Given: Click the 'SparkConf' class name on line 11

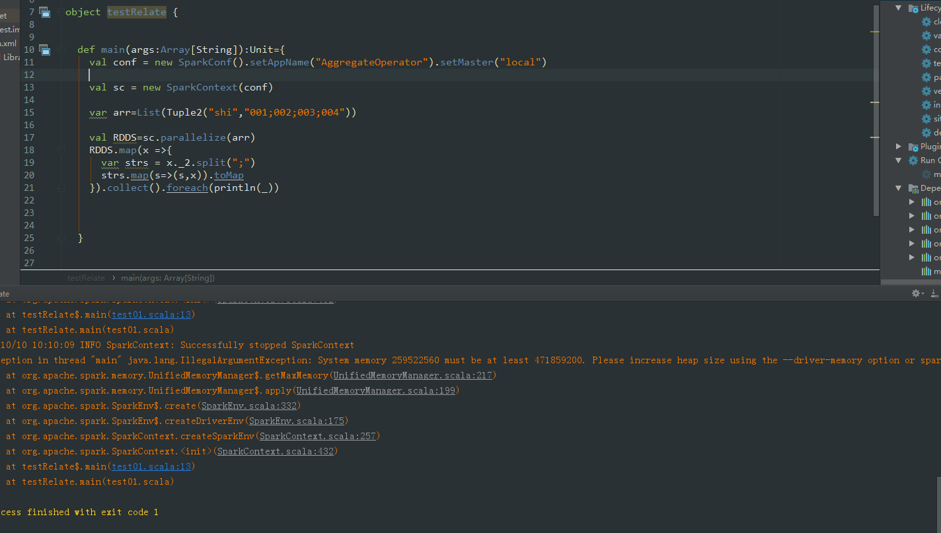Looking at the screenshot, I should 205,62.
